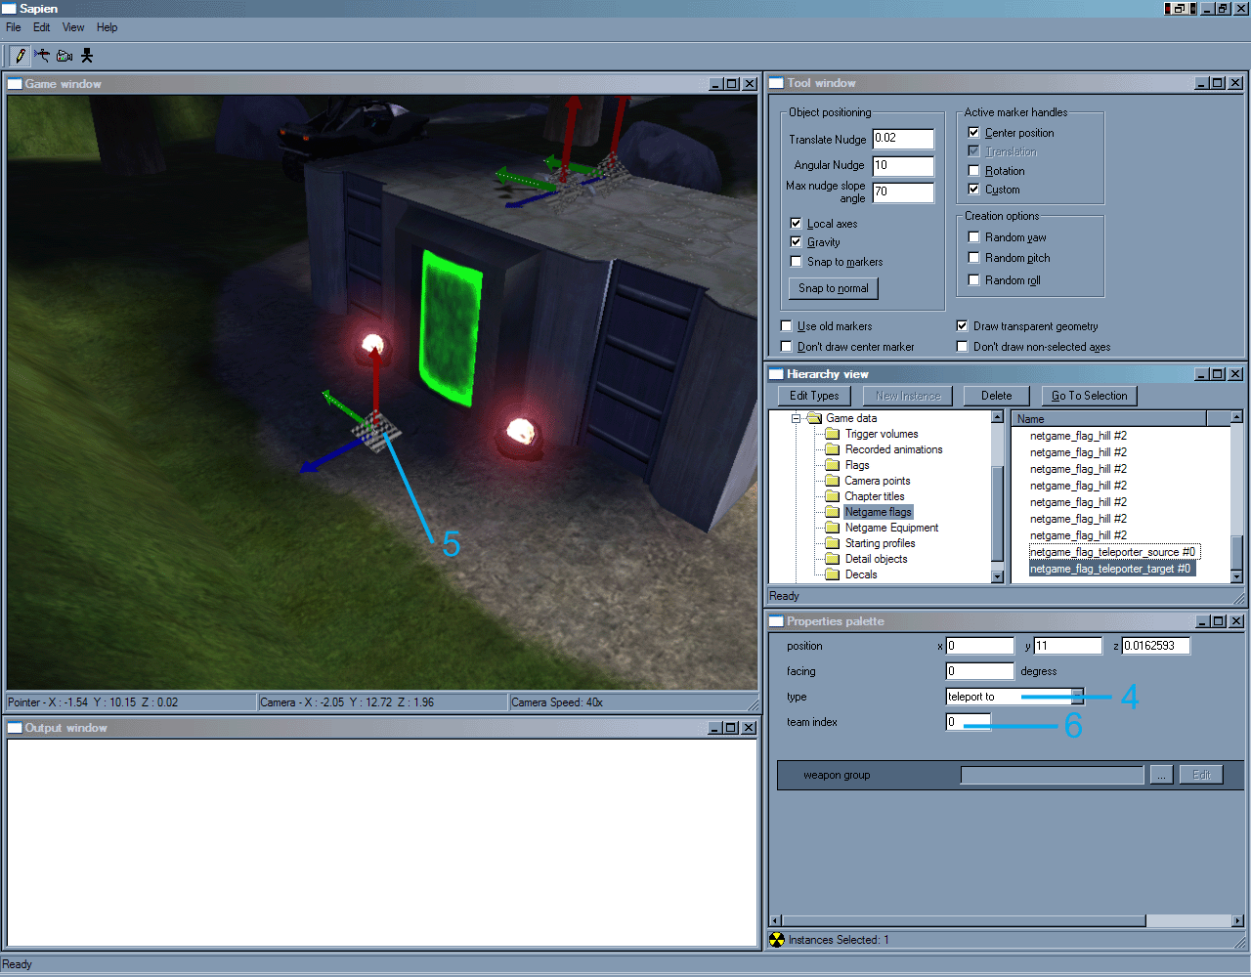Click the weapon group browse (...) button
The width and height of the screenshot is (1251, 977).
(1161, 775)
